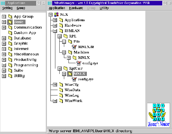Viewport: 172px width, 134px height.
Task: Expand the App Group node
Action: pos(4,17)
